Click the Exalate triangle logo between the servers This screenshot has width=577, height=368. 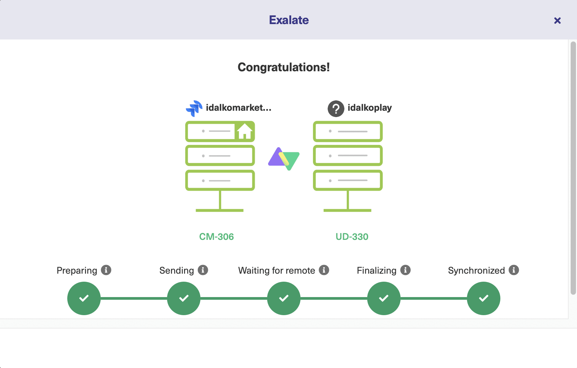[x=283, y=159]
